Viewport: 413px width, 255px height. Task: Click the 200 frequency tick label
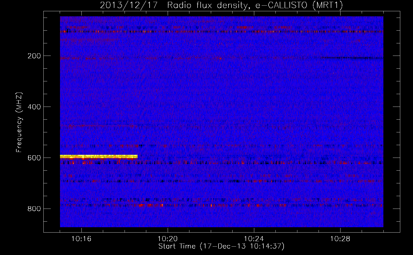pyautogui.click(x=34, y=56)
